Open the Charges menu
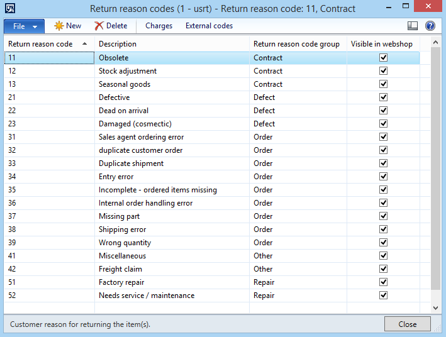The image size is (446, 337). pyautogui.click(x=159, y=26)
